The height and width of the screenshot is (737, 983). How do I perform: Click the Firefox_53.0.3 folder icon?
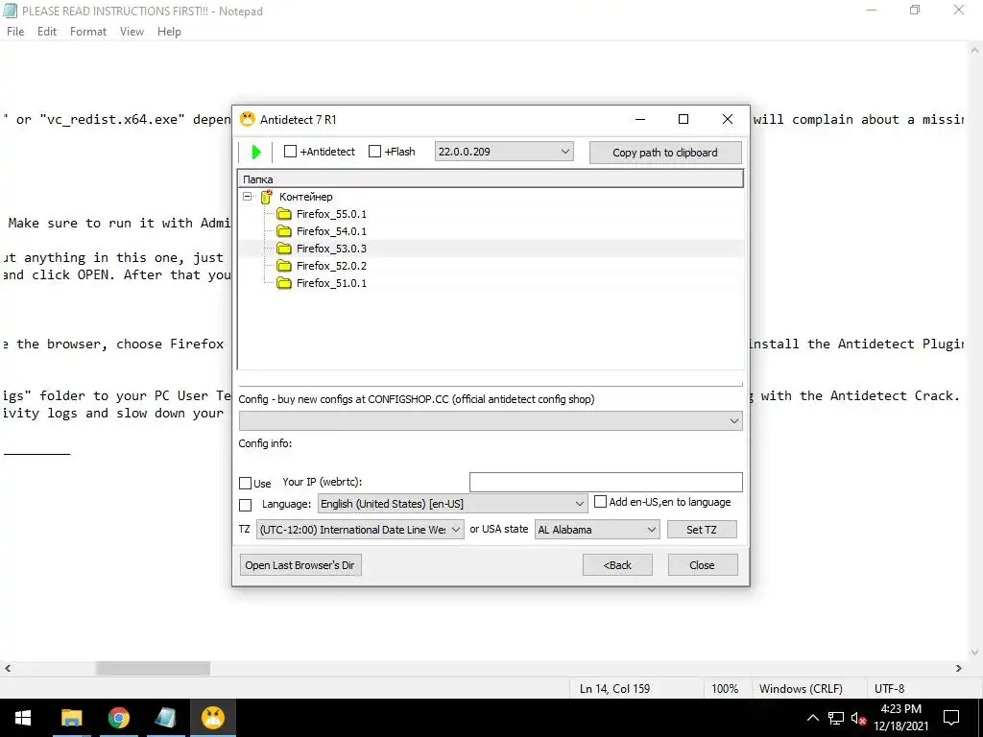(284, 249)
